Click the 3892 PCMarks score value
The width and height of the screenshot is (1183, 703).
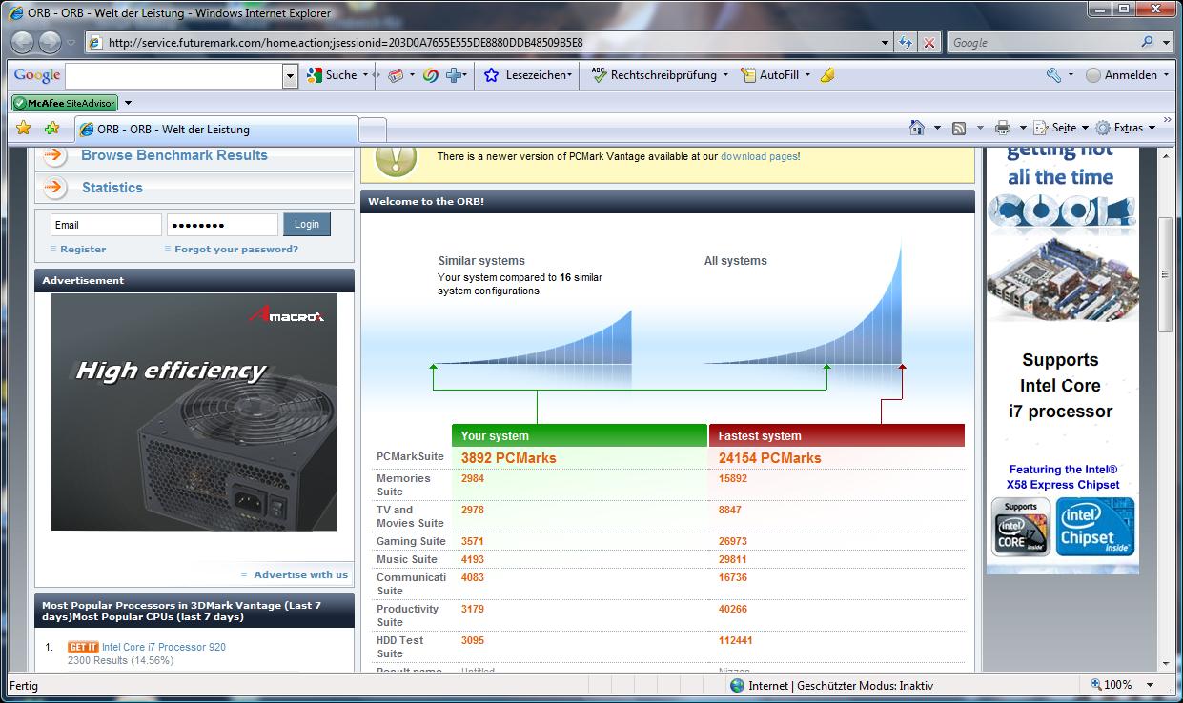click(x=508, y=458)
